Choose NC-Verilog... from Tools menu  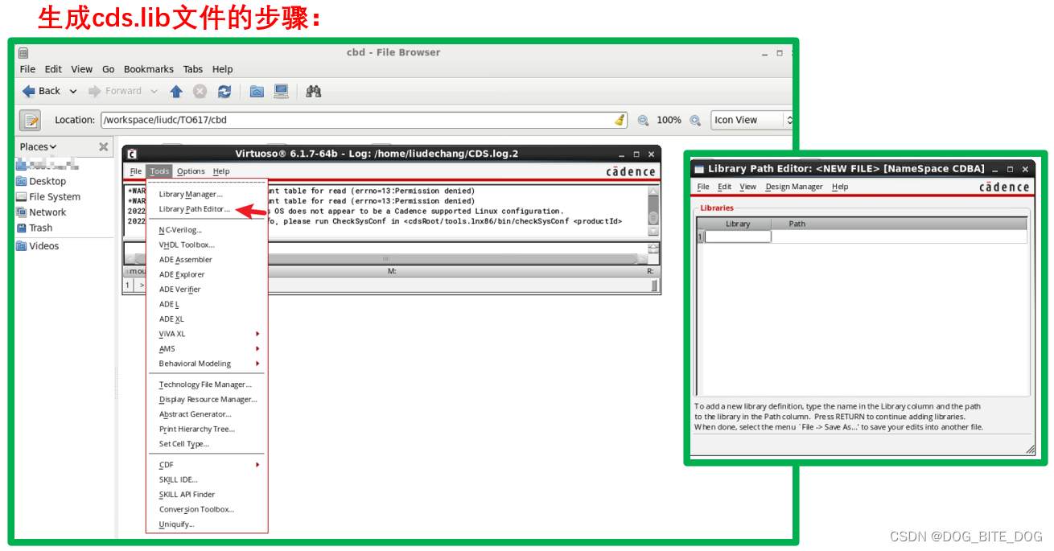180,230
